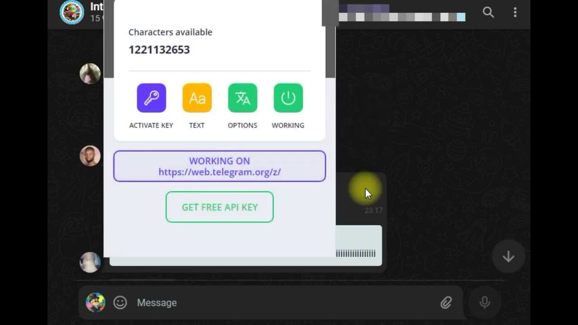Open the group chat avatar in the header
The image size is (578, 325).
(x=72, y=12)
